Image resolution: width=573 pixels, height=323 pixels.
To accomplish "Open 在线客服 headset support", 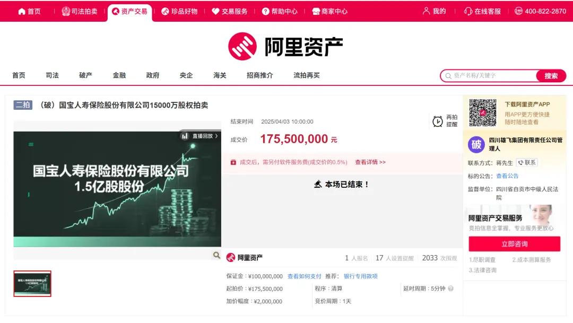I will coord(482,11).
